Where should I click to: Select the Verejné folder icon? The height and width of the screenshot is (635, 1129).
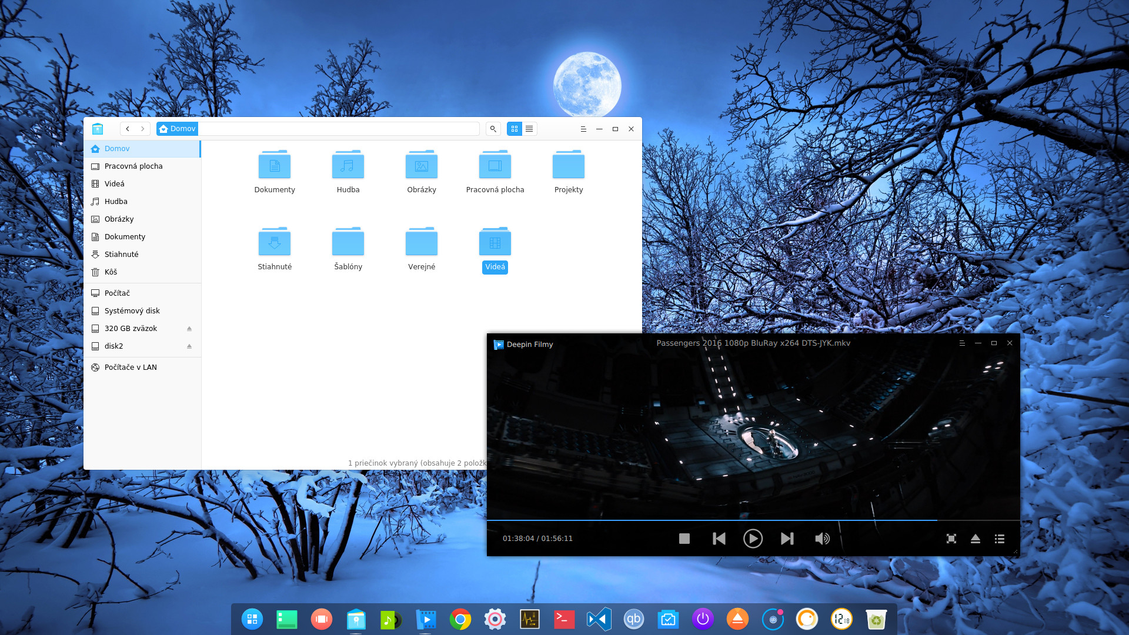422,242
